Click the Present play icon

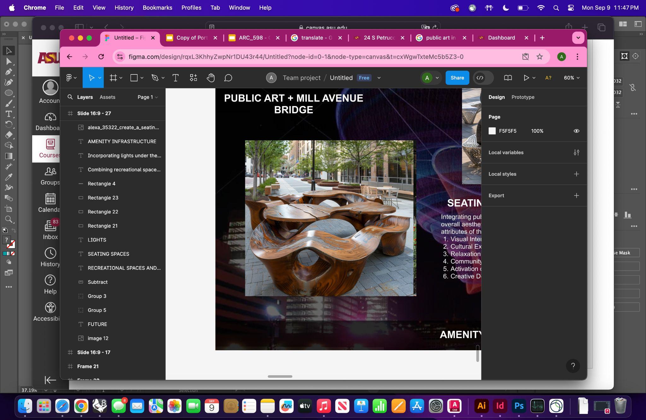click(x=526, y=78)
